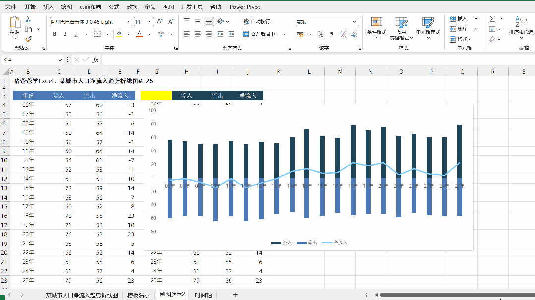Select the 时间轴 sheet tab
Screen dimensions: 535x300
[203, 295]
